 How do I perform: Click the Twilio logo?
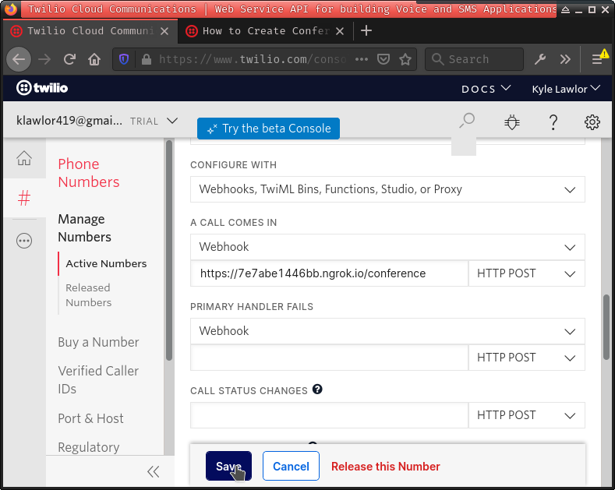tap(42, 88)
